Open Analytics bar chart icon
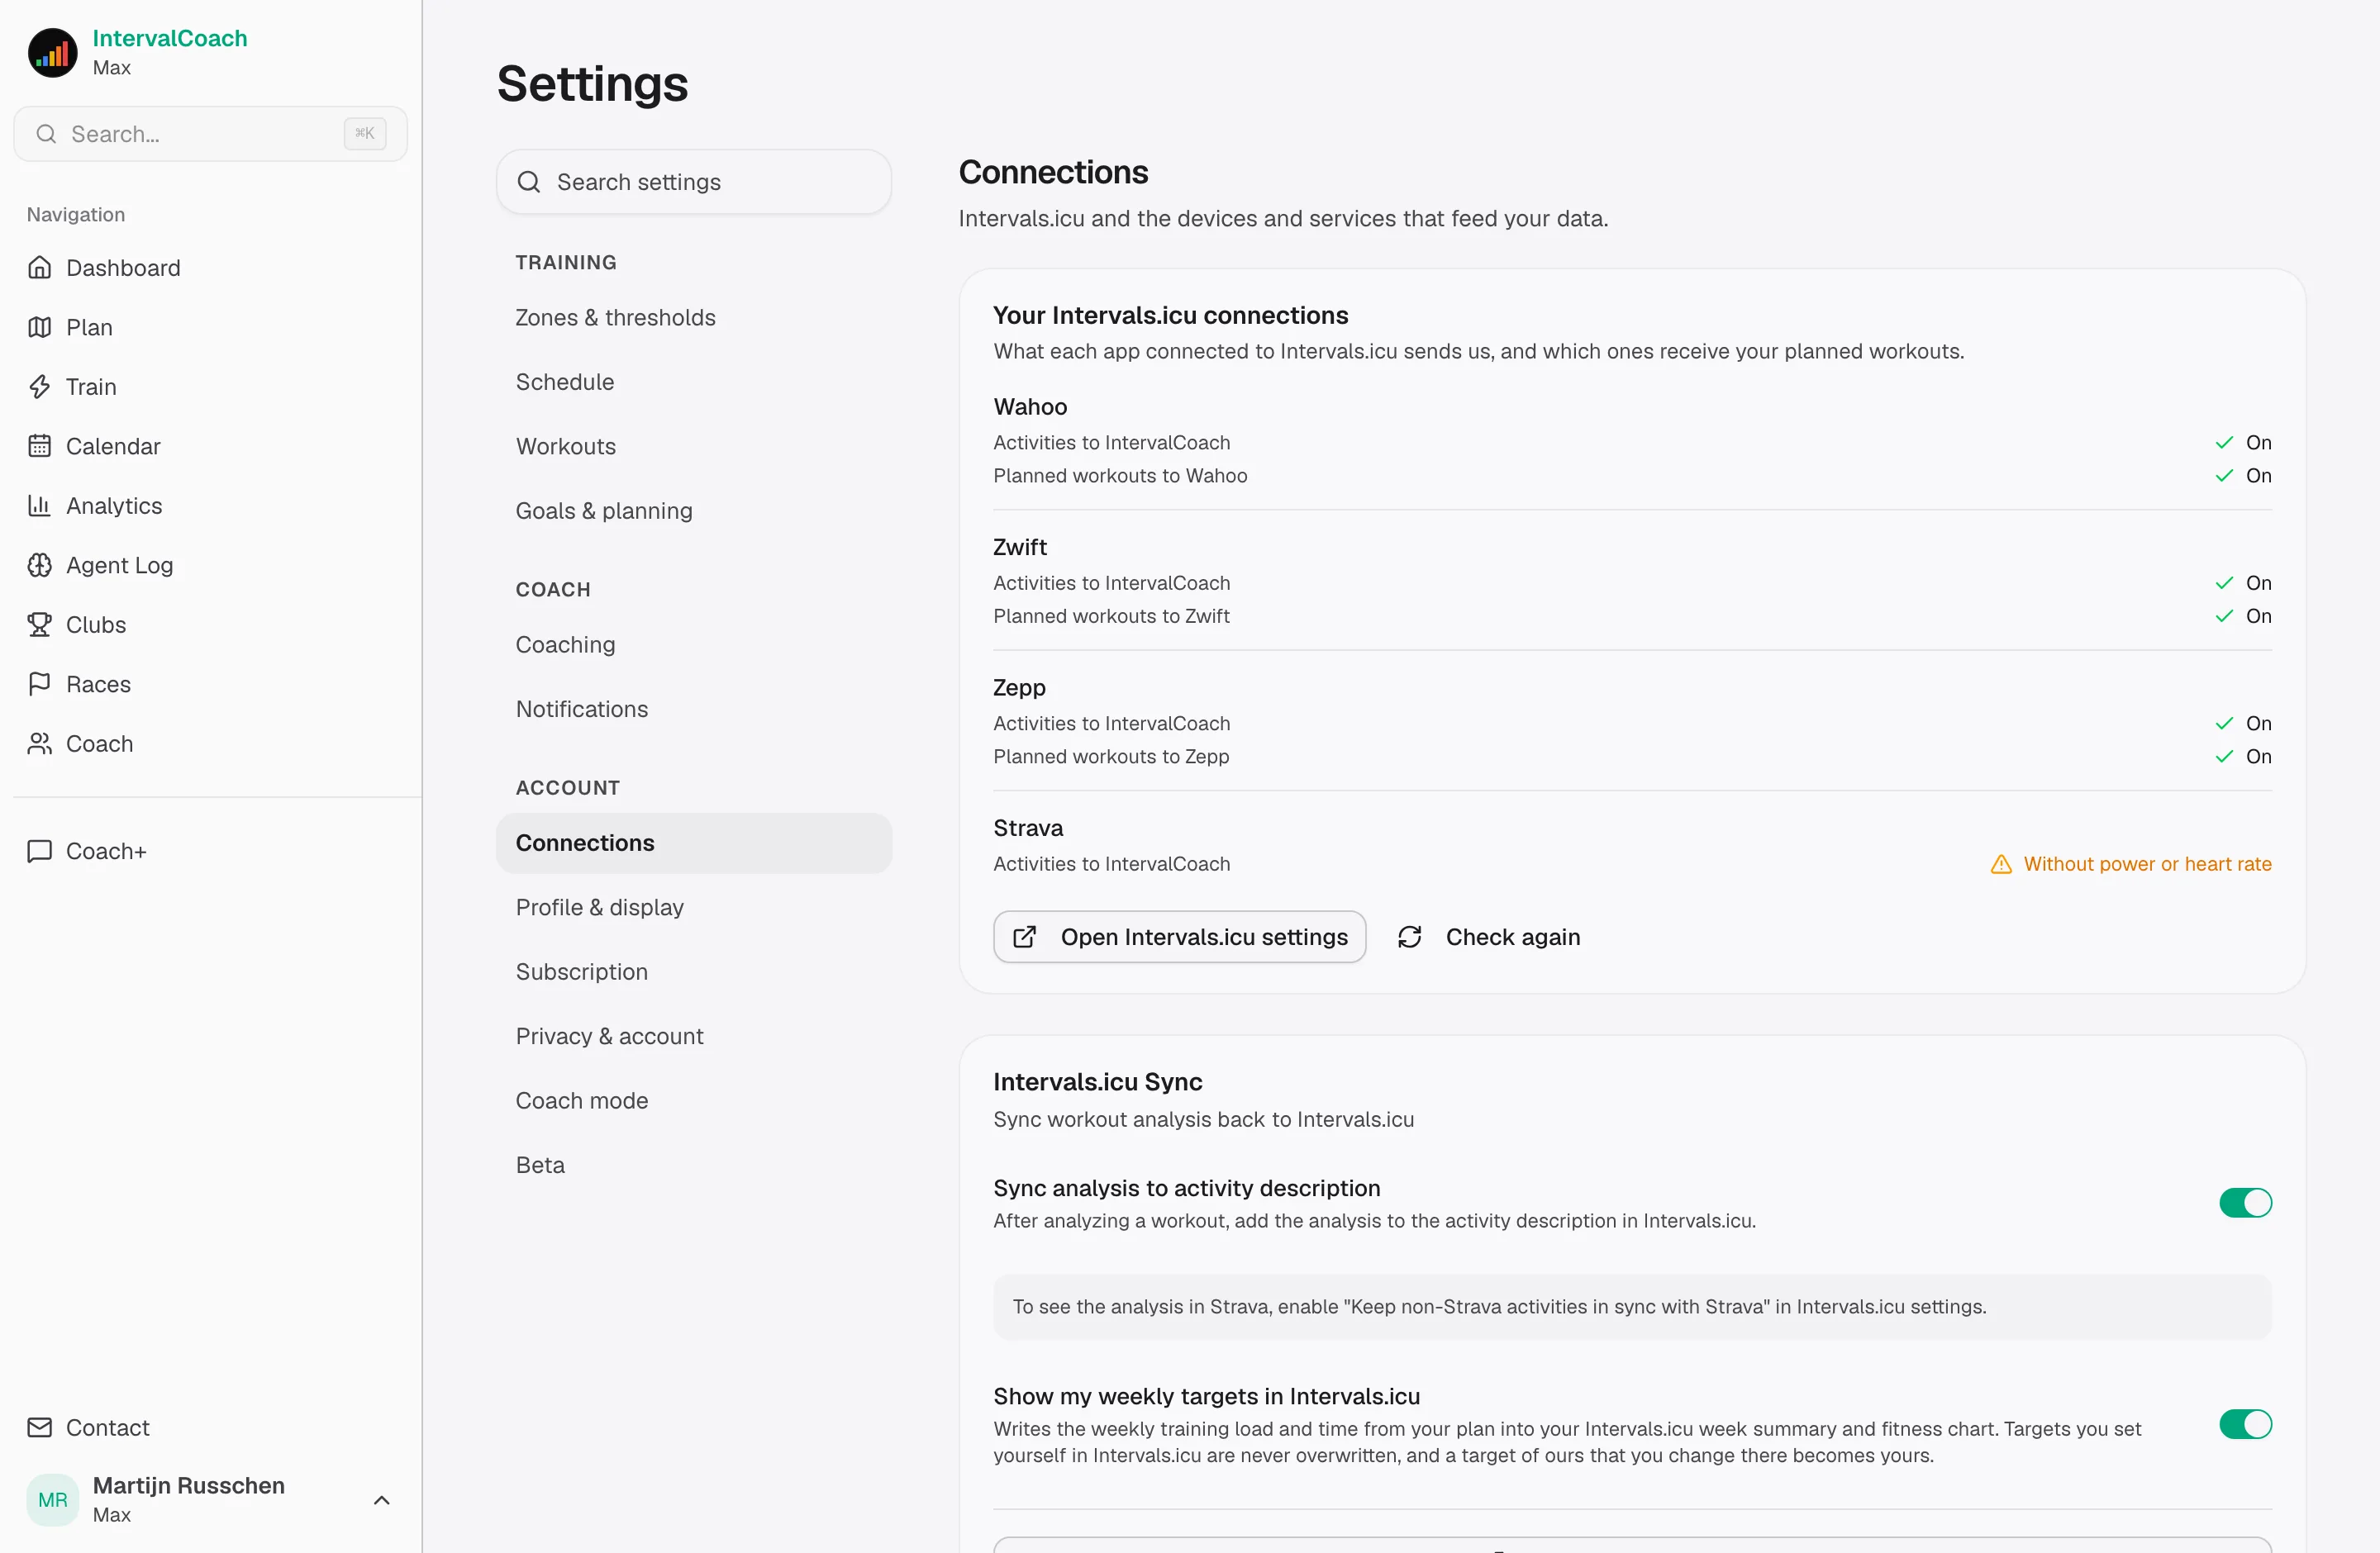 (39, 506)
